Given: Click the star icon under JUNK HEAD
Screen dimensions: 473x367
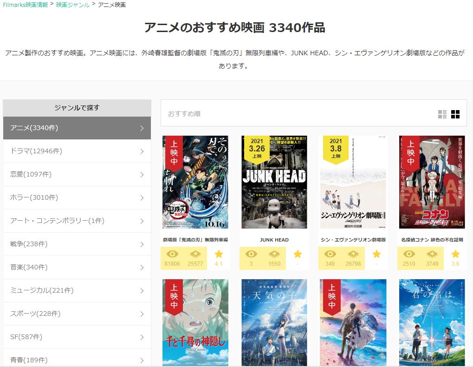Looking at the screenshot, I should click(x=298, y=254).
